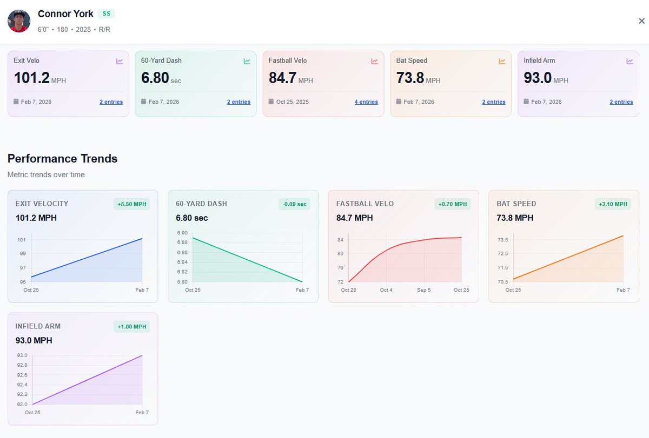Screen dimensions: 649x438
Task: Click the FASTBALL VELO chart title
Action: tap(365, 204)
